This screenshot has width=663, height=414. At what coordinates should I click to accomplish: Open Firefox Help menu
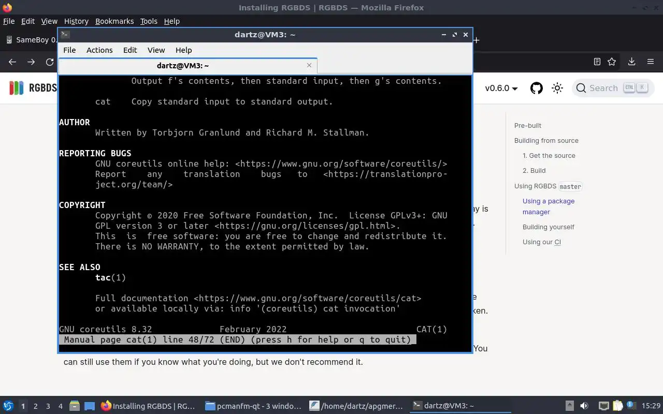click(171, 21)
